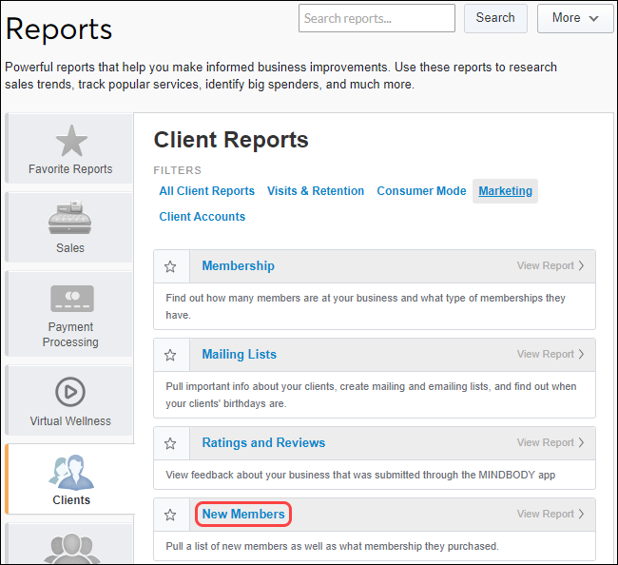Star the Mailing Lists report
This screenshot has width=618, height=565.
tap(170, 355)
